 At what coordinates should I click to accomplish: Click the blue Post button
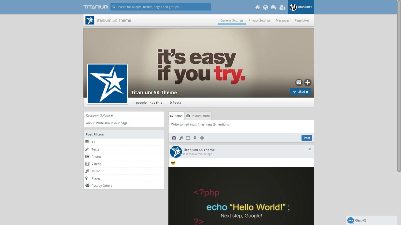(x=307, y=138)
